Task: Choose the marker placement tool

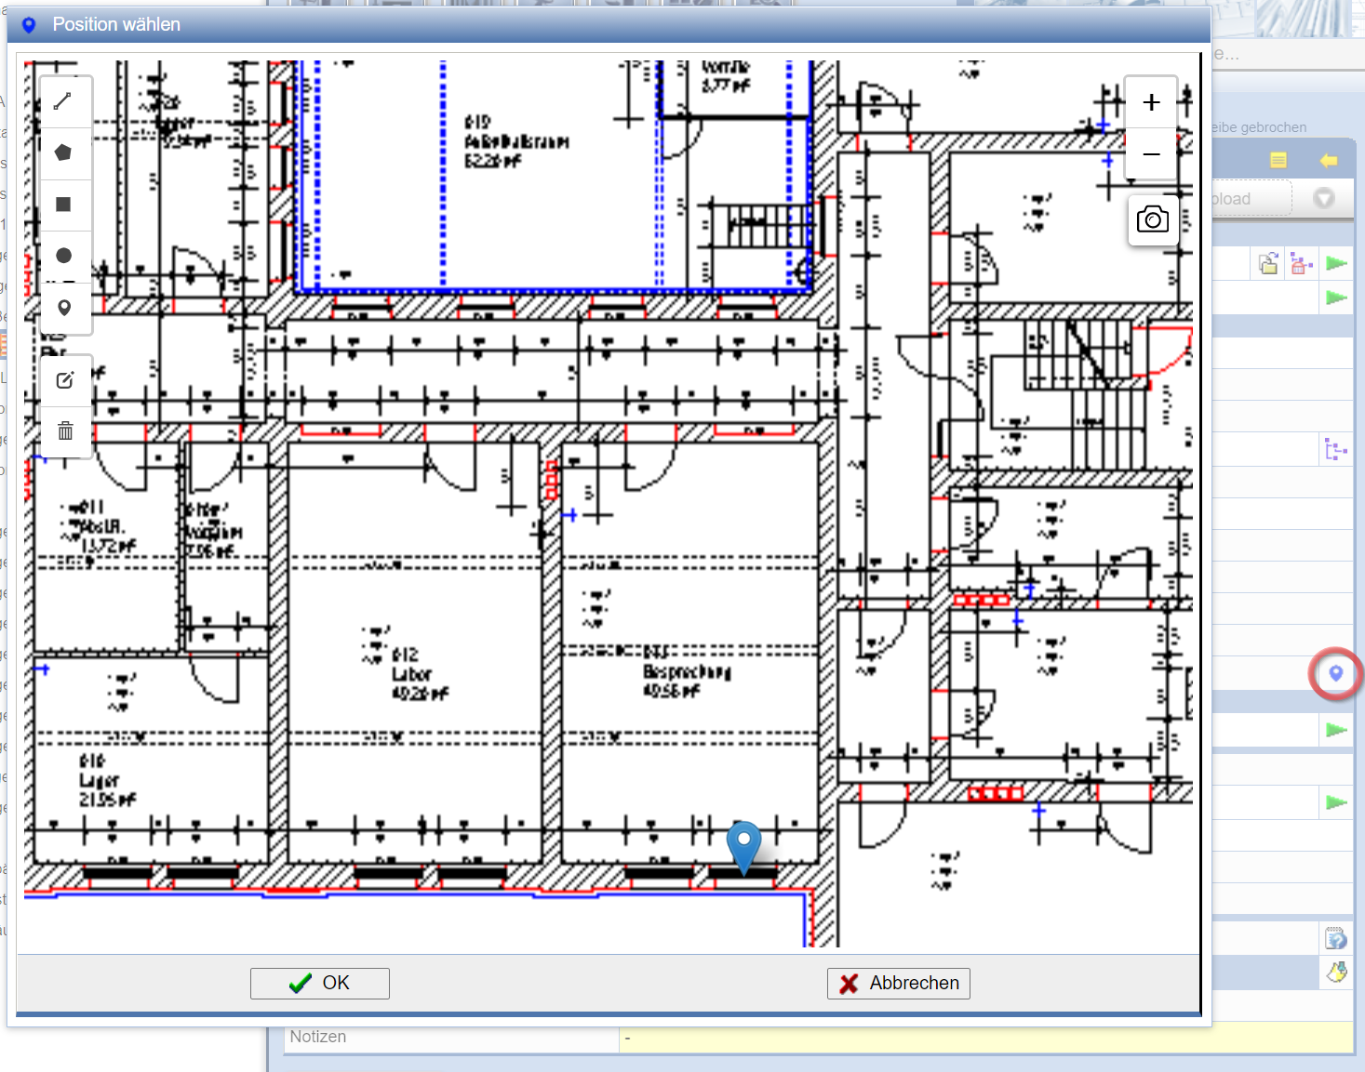Action: [x=63, y=308]
